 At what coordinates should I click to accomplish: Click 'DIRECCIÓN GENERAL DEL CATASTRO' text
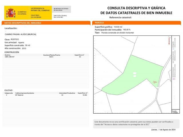60,17
